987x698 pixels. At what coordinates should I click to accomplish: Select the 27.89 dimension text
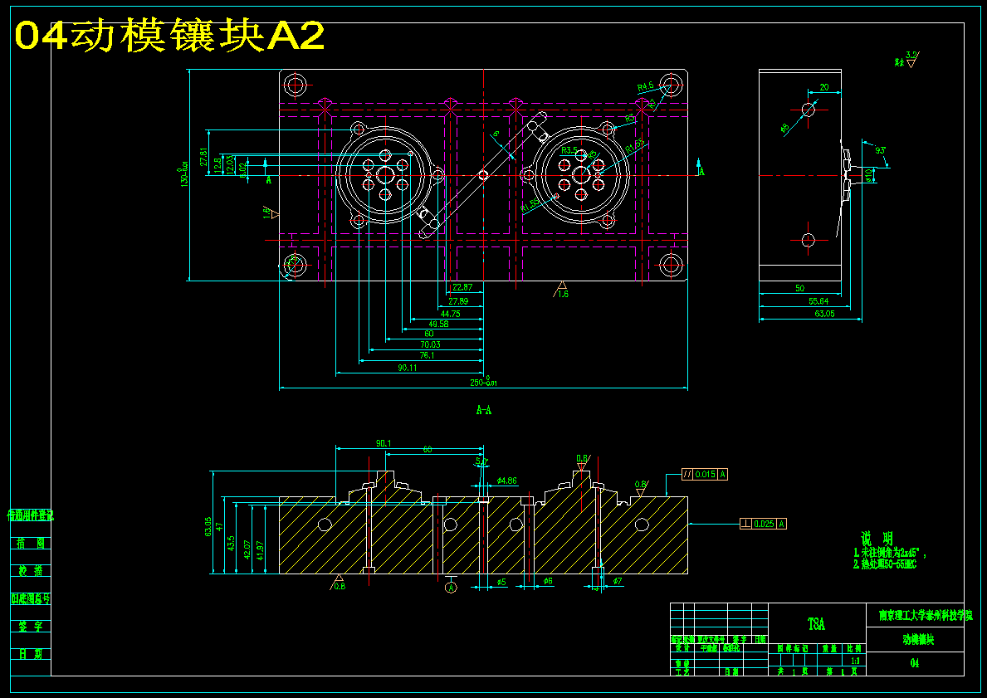458,300
